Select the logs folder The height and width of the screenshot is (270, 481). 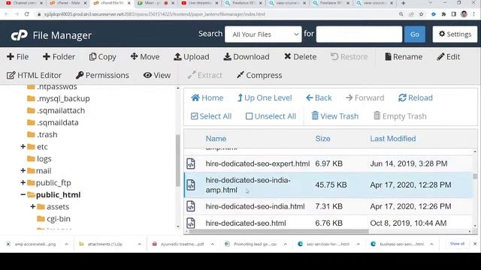point(39,158)
